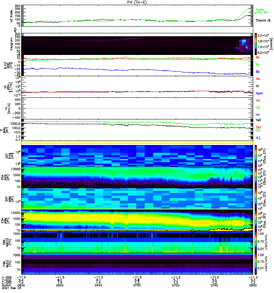Select the Themis AE legend label

263,21
